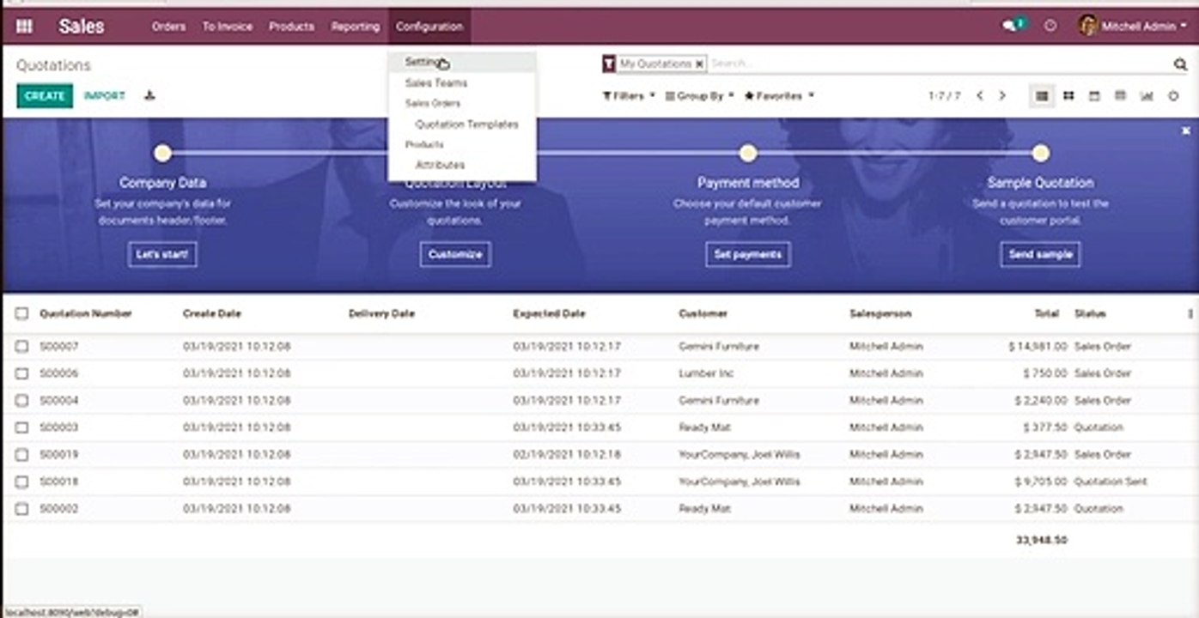Sort by Customer column header
Image resolution: width=1199 pixels, height=618 pixels.
tap(703, 314)
